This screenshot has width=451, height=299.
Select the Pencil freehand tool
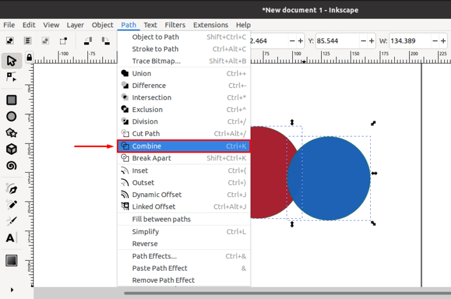12,205
